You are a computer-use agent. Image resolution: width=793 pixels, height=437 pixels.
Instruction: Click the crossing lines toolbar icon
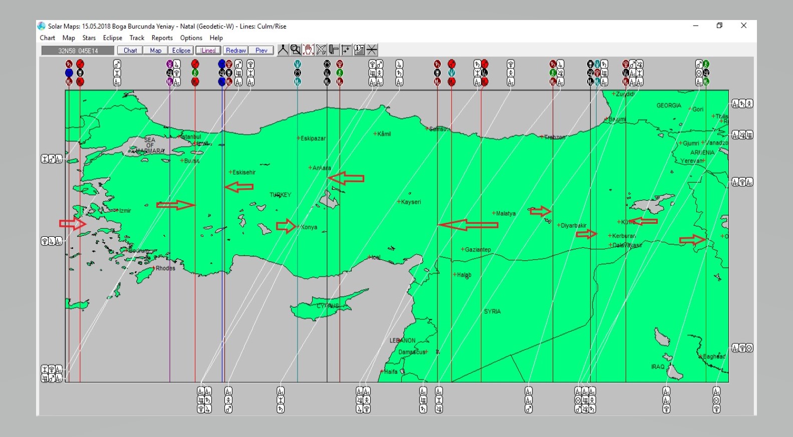point(372,50)
